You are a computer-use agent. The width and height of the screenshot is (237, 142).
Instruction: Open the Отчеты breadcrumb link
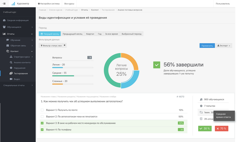coord(84,10)
